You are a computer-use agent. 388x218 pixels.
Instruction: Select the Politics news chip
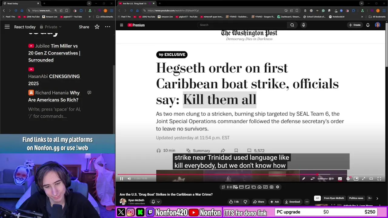[356, 198]
